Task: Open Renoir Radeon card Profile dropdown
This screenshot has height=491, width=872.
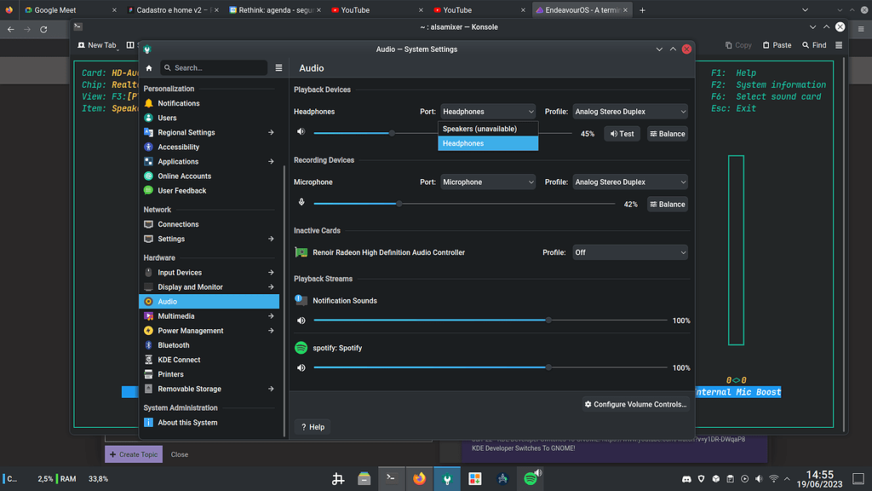Action: 629,252
